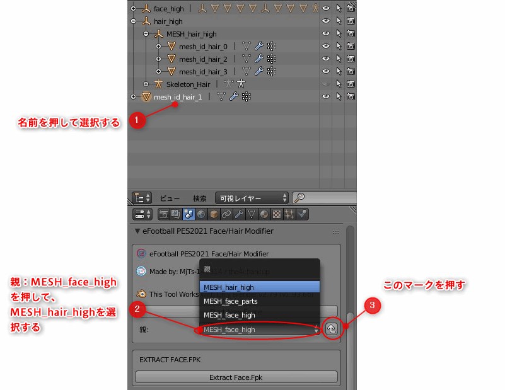Collapse the MESH_hair_high tree branch

(x=146, y=33)
